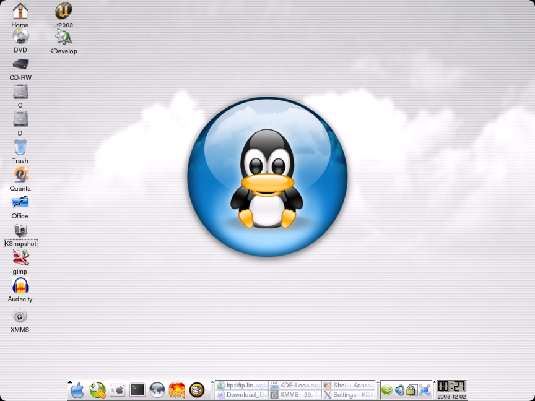This screenshot has height=401, width=535.
Task: Click the 00:27 digital clock
Action: [x=451, y=387]
